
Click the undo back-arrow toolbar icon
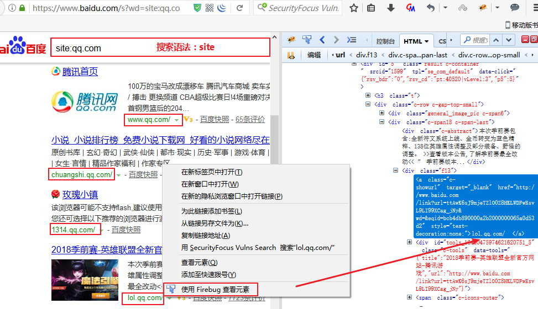[431, 8]
